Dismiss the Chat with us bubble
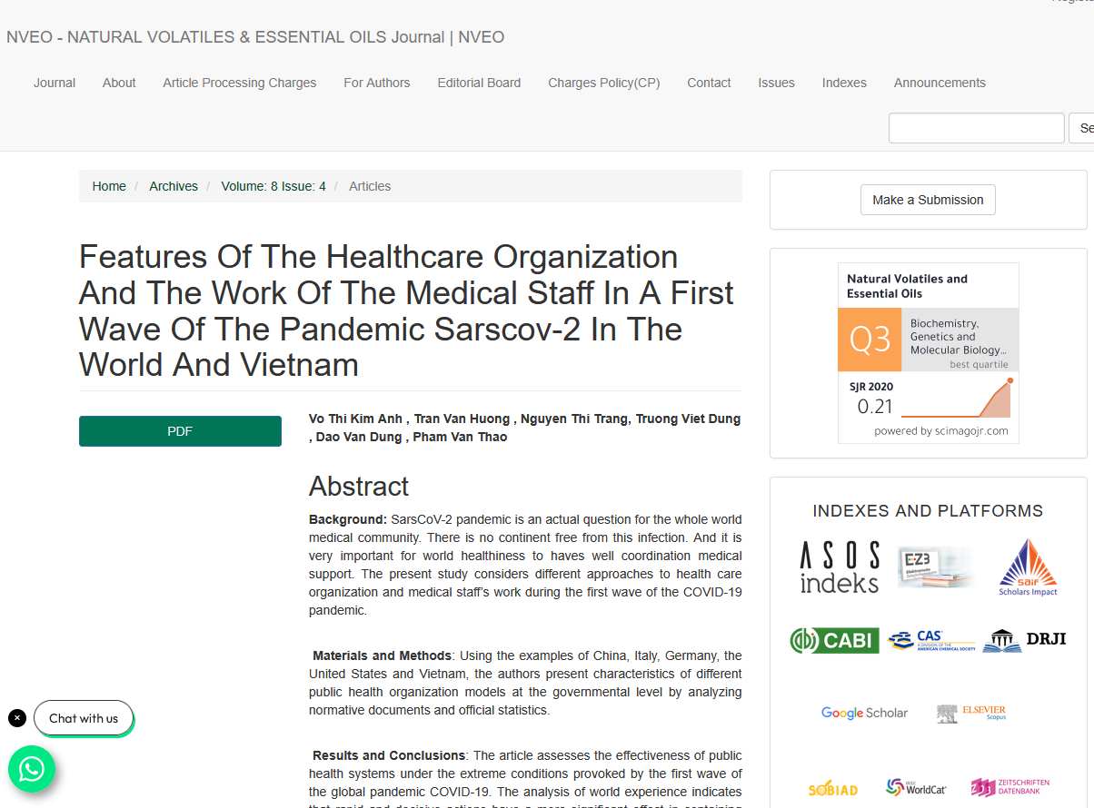Screen dimensions: 1094x808 click(x=17, y=718)
